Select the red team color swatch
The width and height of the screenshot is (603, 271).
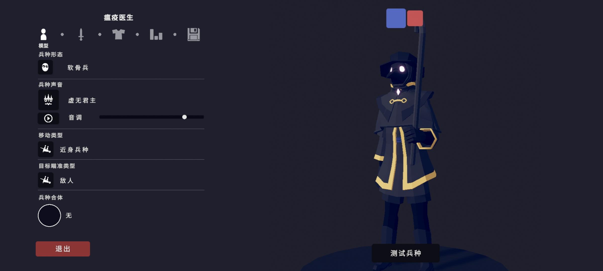click(x=415, y=18)
